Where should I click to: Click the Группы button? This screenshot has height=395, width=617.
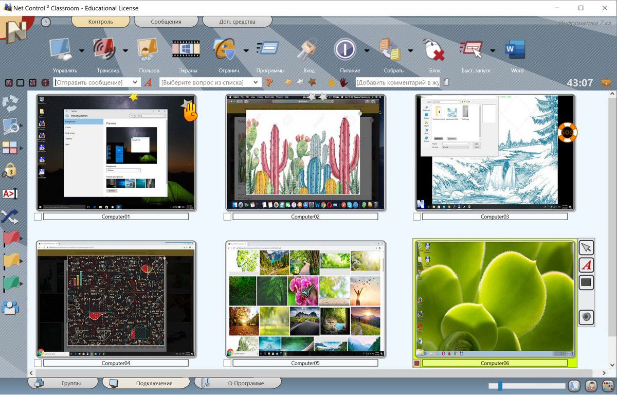point(63,383)
